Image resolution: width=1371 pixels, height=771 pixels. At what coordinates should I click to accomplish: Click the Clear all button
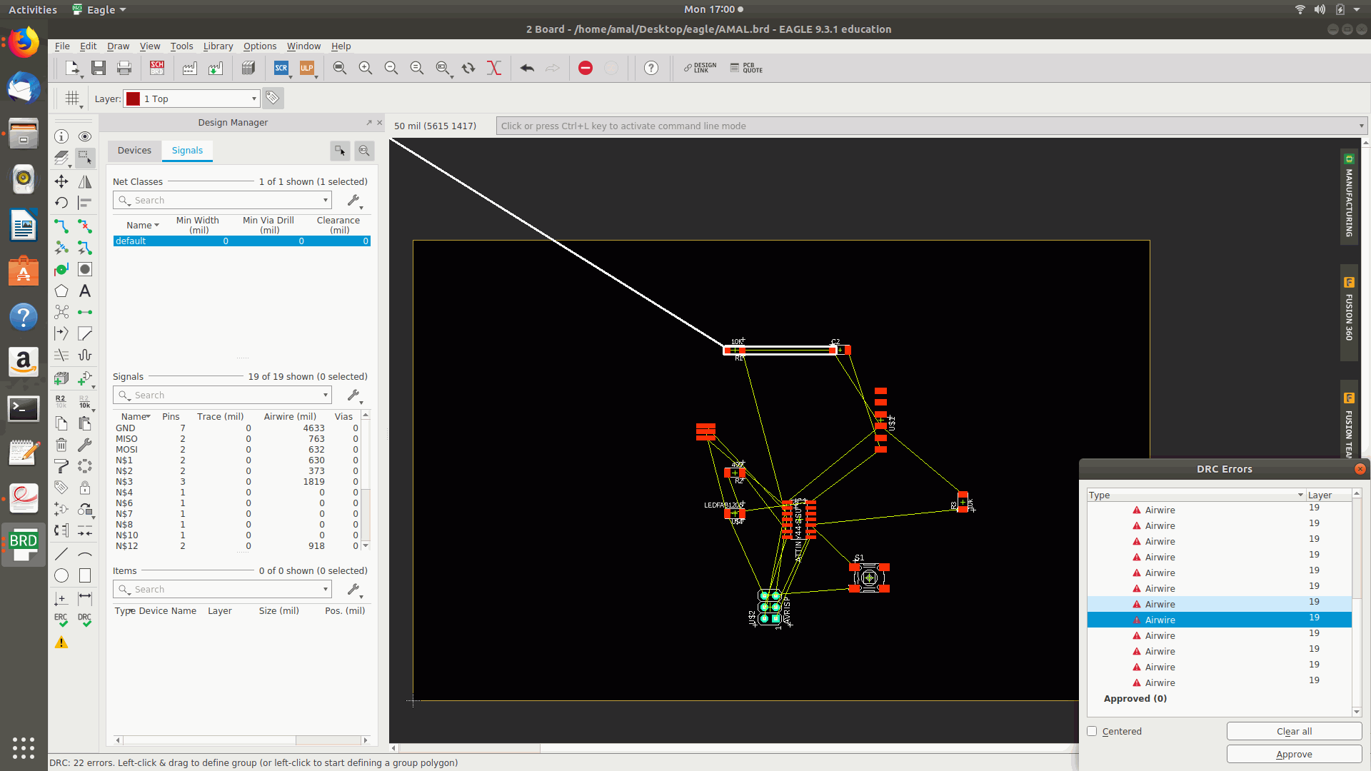coord(1294,731)
